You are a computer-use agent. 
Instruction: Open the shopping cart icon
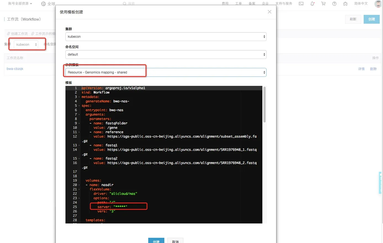(x=323, y=4)
